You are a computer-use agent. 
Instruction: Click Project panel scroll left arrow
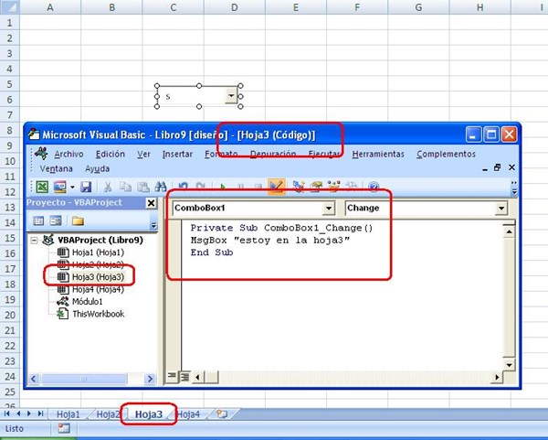(34, 379)
